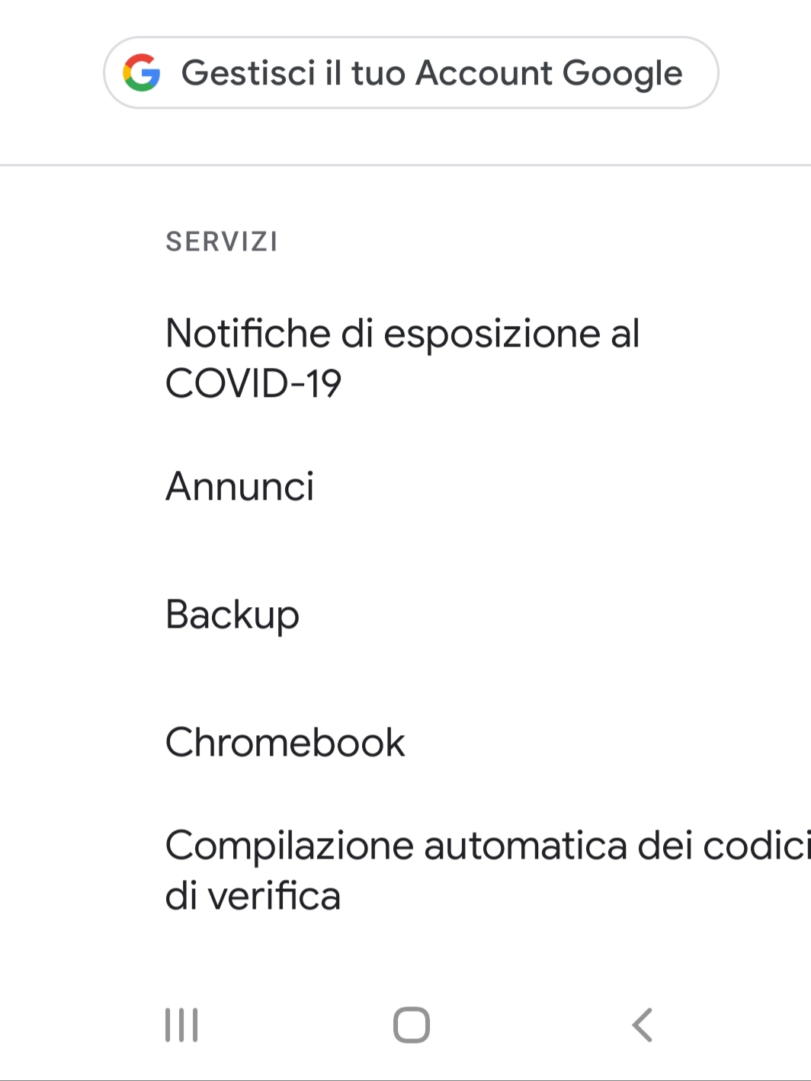
Task: Tap the word 'Gestisci' in the top button
Action: (x=248, y=73)
